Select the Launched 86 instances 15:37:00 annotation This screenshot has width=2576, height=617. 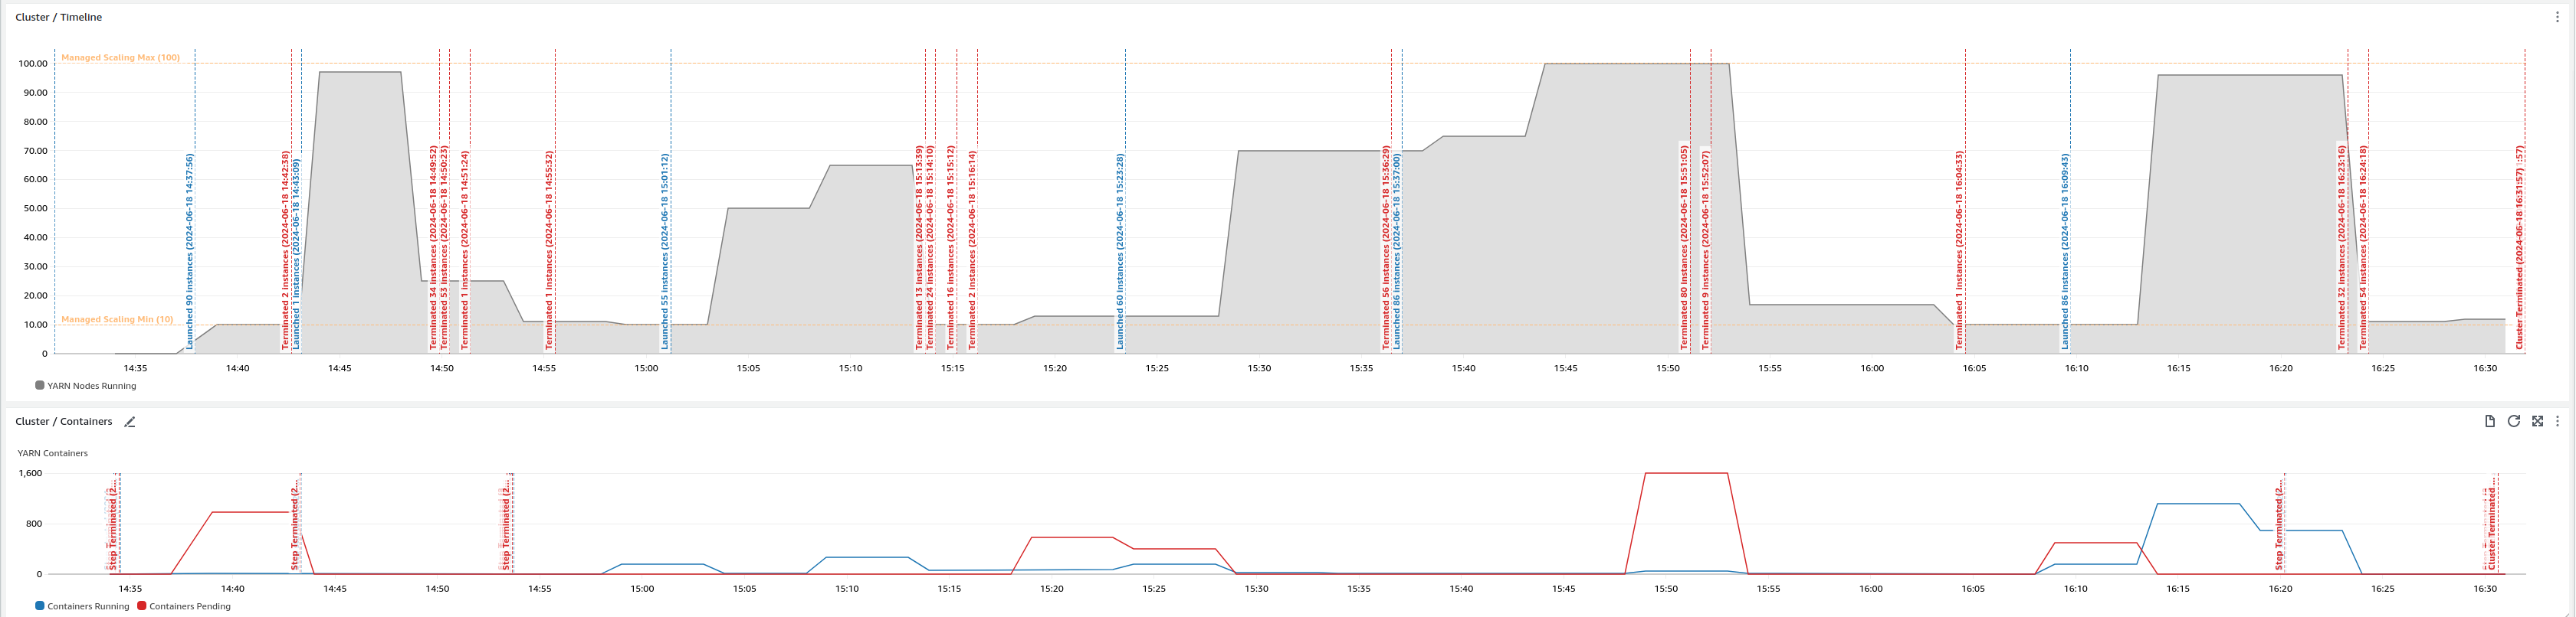click(1397, 250)
